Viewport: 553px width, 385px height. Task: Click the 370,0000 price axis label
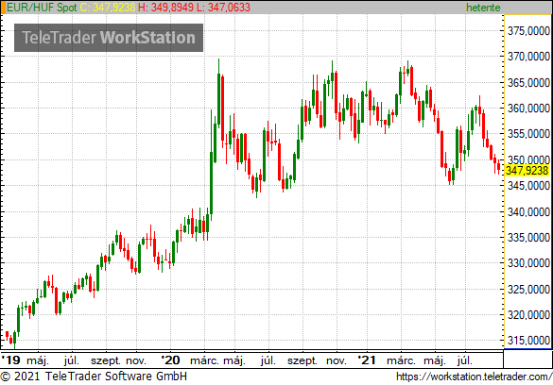(x=528, y=57)
